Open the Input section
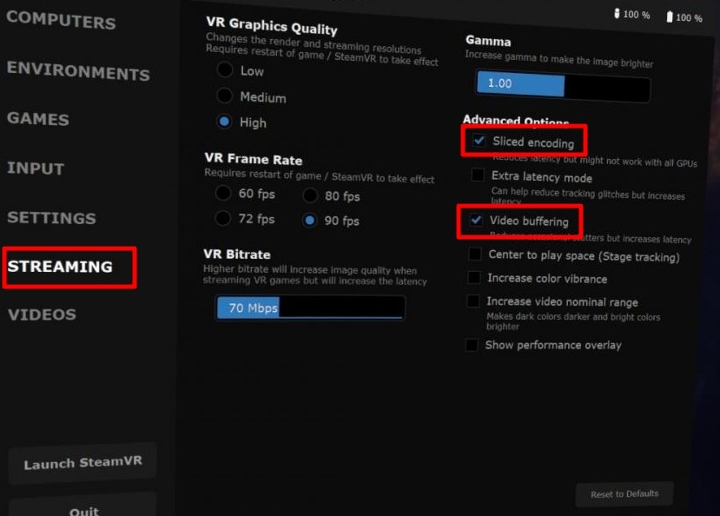 click(x=36, y=169)
